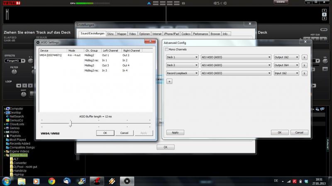Switch to the Codecs tab
The height and width of the screenshot is (186, 332).
(x=186, y=34)
